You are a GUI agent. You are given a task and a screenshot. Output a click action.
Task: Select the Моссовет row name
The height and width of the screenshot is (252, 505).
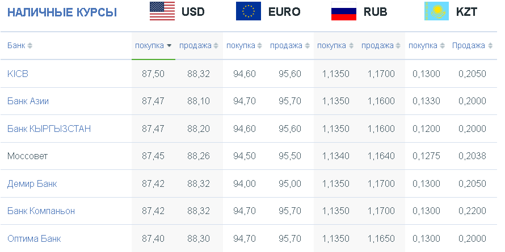[27, 156]
